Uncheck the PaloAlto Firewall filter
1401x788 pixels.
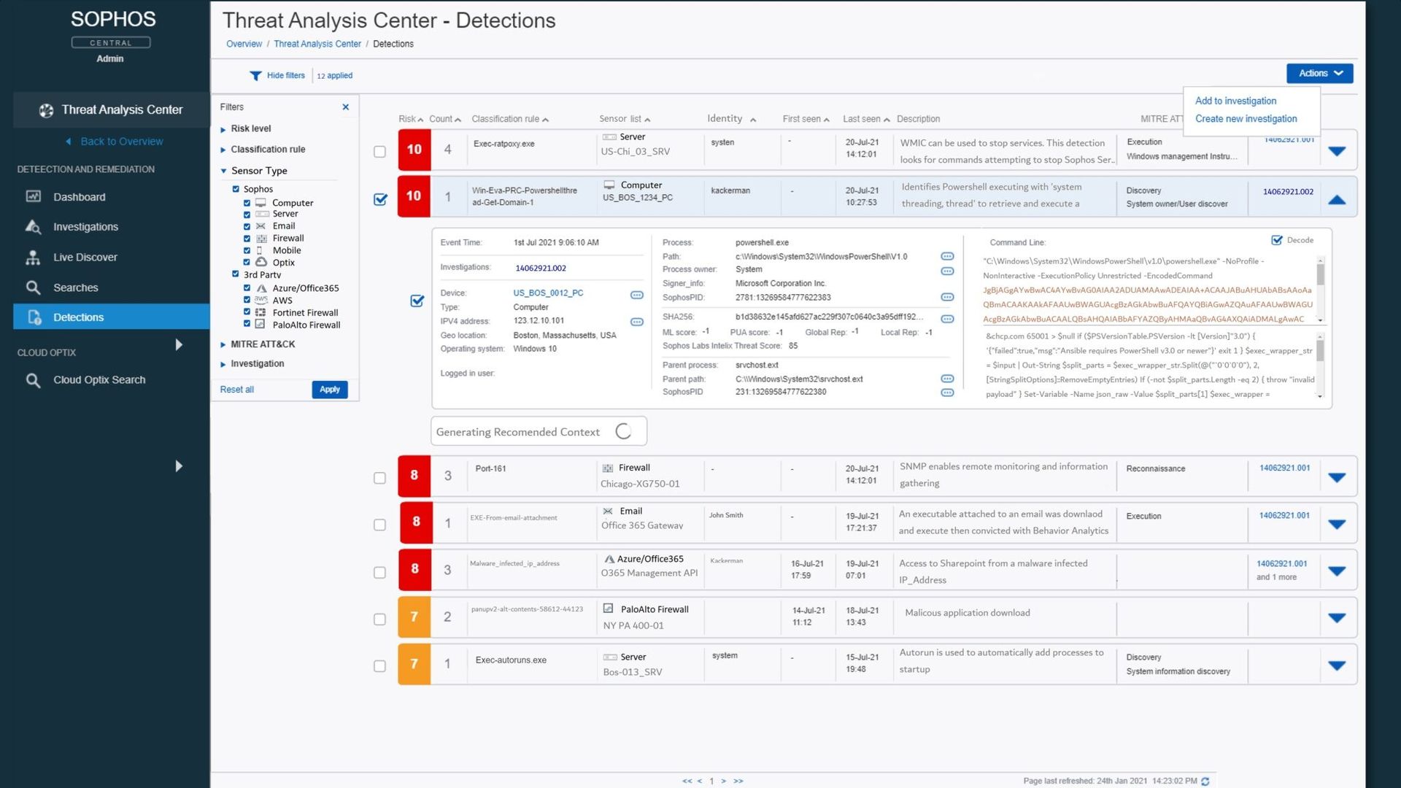tap(247, 324)
